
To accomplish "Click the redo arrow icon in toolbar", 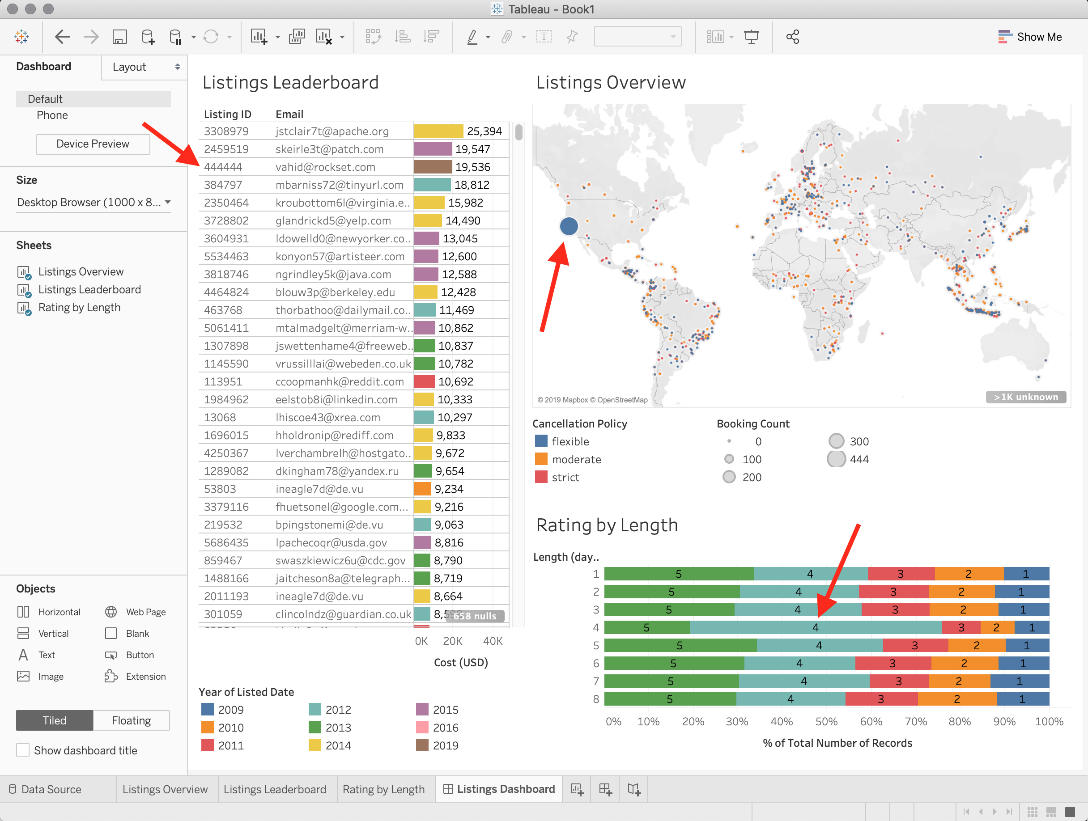I will coord(91,37).
